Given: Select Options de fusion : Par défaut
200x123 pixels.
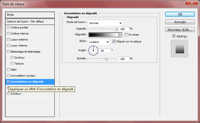Looking at the screenshot, I should (x=30, y=21).
